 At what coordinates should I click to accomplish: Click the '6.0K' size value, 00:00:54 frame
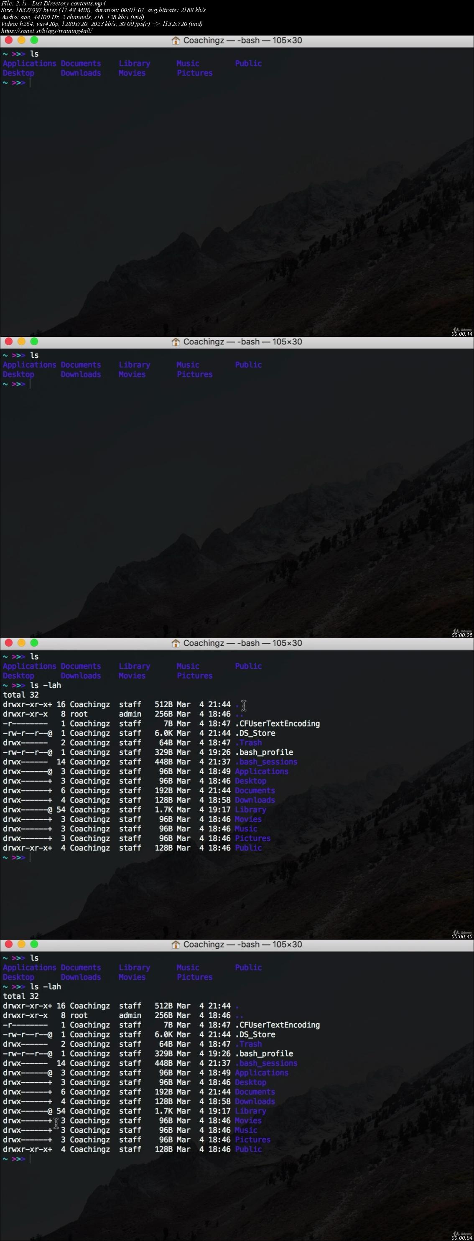163,1035
